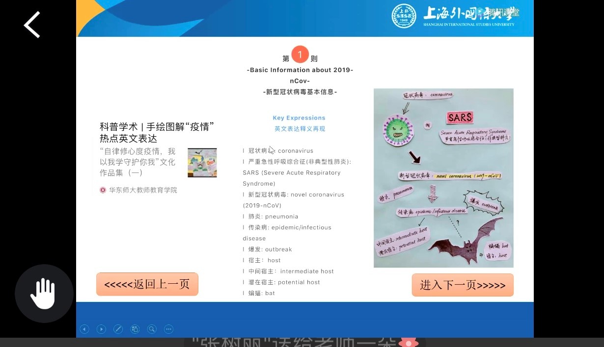Tap the back arrow at top left
Screen dimensions: 604x347
coord(32,25)
